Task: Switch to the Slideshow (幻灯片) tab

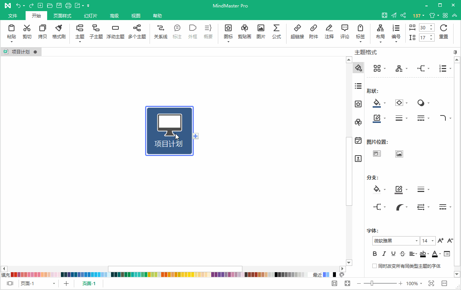Action: [x=91, y=16]
